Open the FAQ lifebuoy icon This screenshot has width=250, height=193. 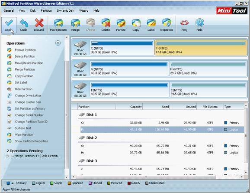tap(184, 25)
